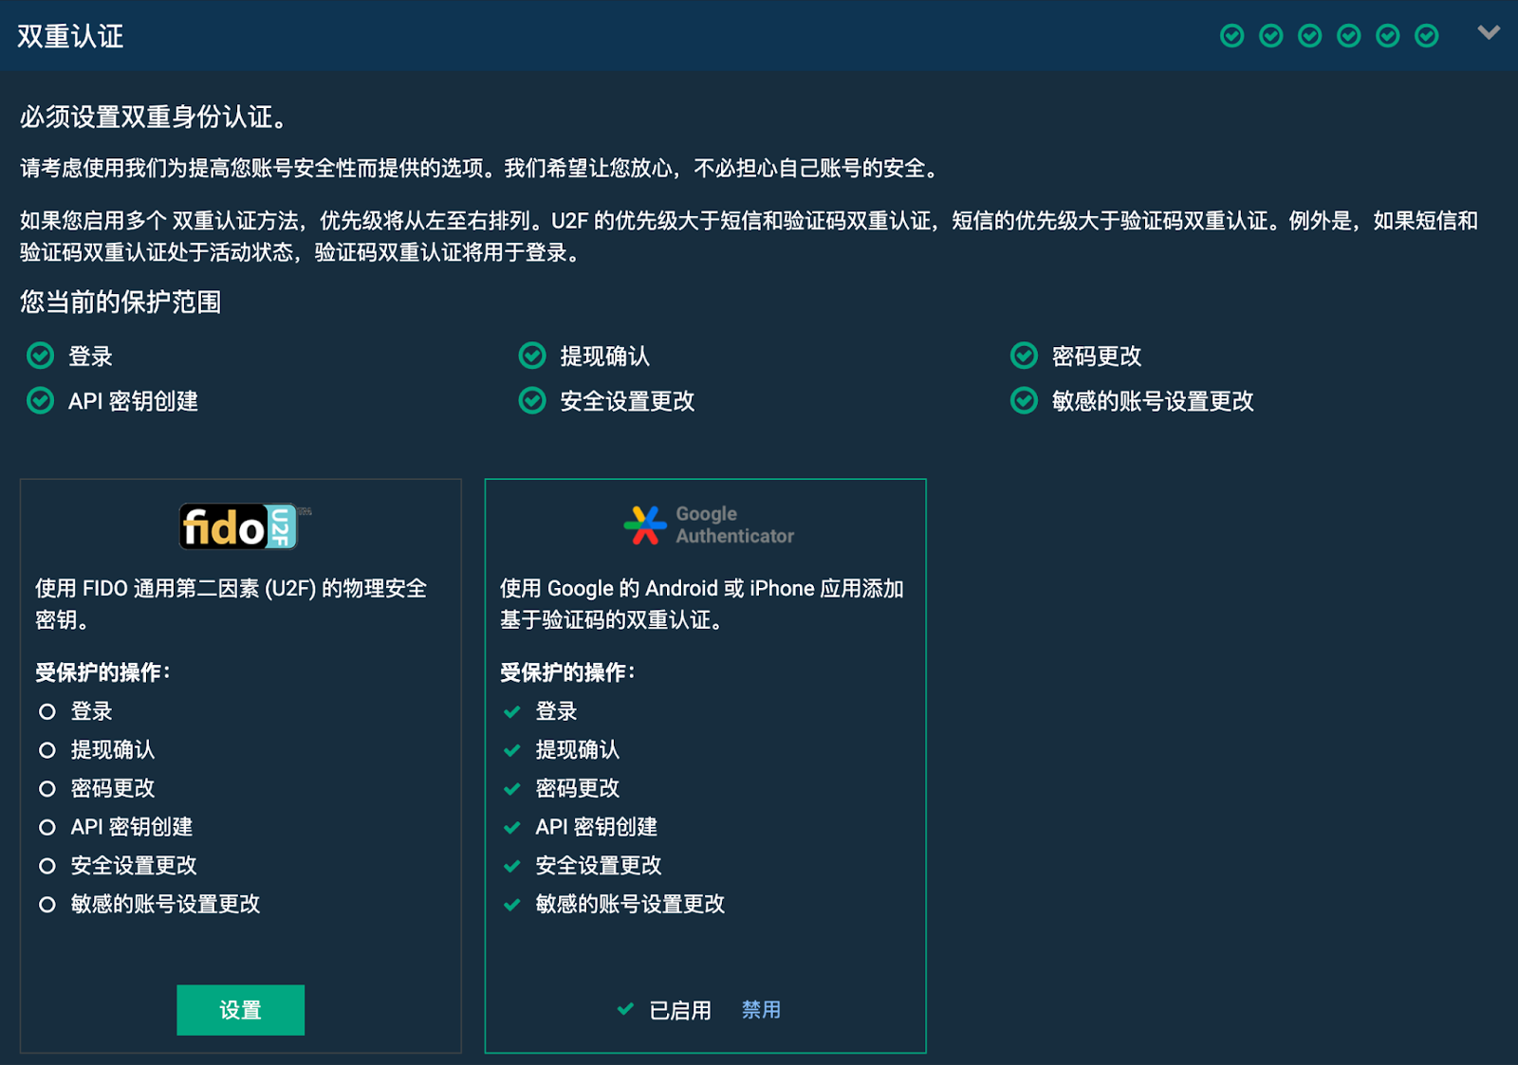Viewport: 1518px width, 1065px height.
Task: Click the circle icon beside 登录 in FIDO card
Action: [47, 711]
